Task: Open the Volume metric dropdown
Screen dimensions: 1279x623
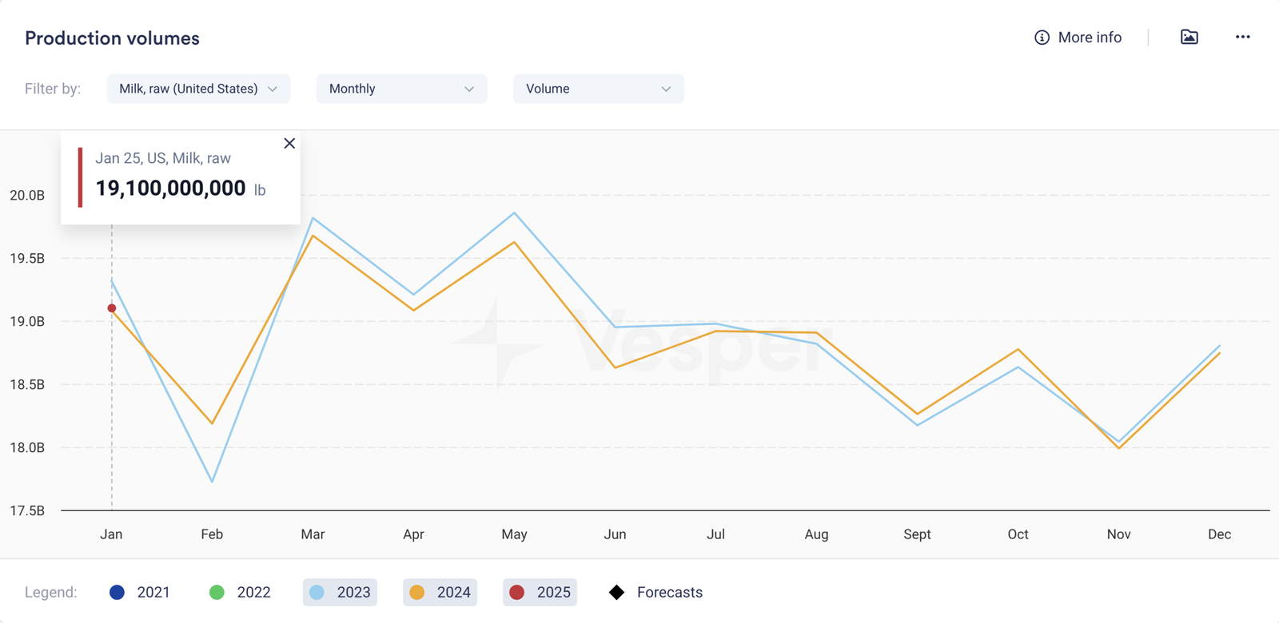Action: pyautogui.click(x=598, y=89)
